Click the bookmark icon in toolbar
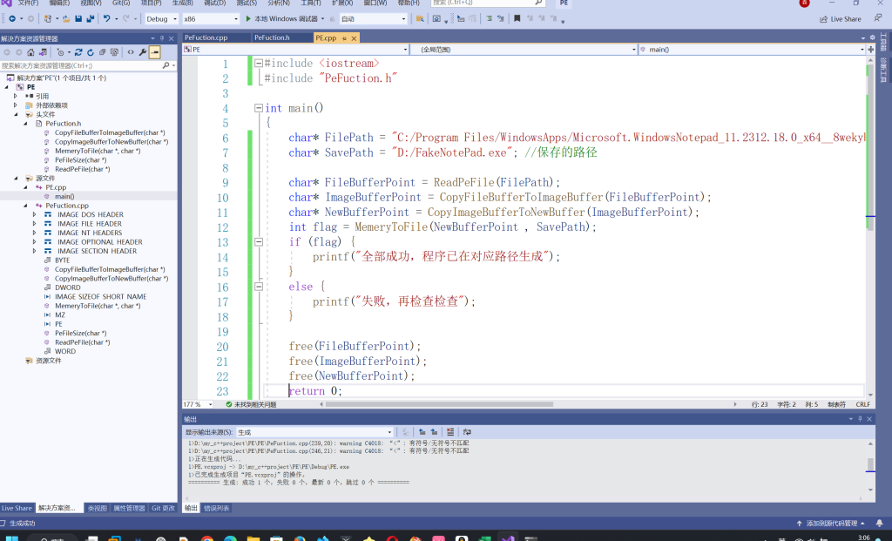 pyautogui.click(x=517, y=18)
